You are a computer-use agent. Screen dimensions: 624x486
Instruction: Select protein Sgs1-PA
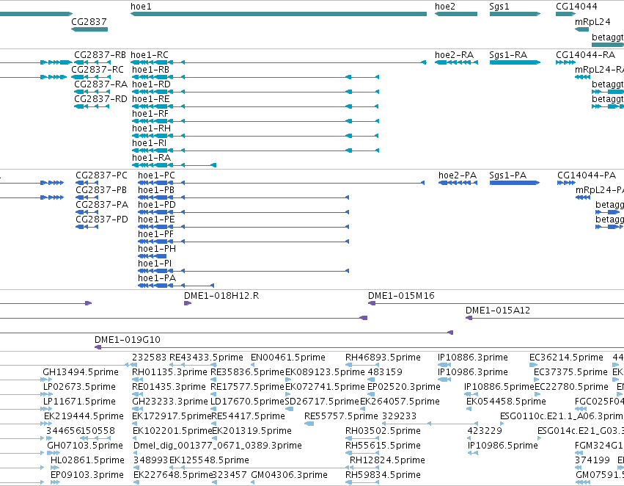click(508, 175)
